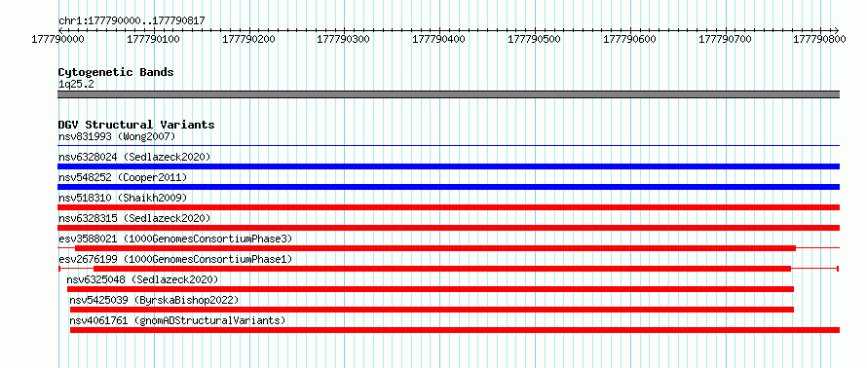
Task: Open variant nsv548252 (Cooper2011) label
Action: coord(123,177)
